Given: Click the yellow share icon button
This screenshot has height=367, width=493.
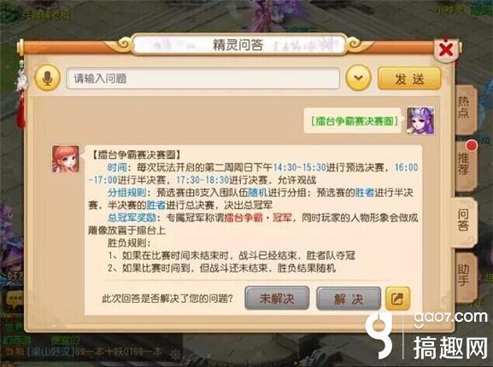Looking at the screenshot, I should pyautogui.click(x=397, y=298).
